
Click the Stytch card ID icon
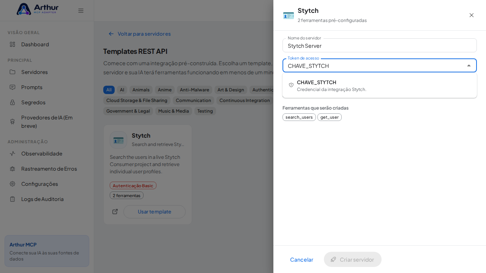pyautogui.click(x=118, y=140)
